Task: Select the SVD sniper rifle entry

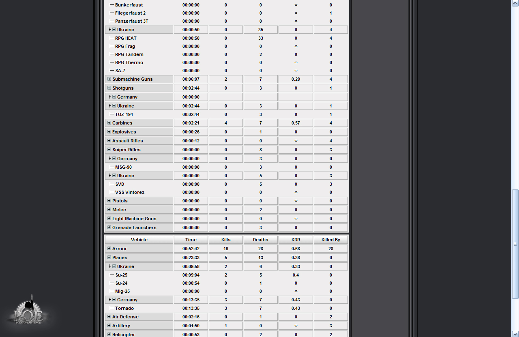Action: (x=120, y=184)
